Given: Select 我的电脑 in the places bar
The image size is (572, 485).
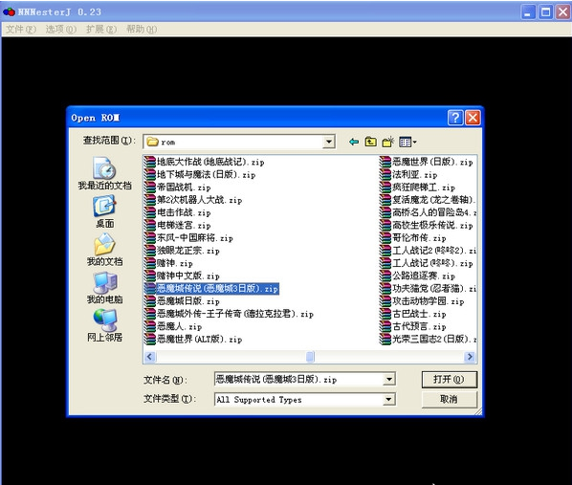Looking at the screenshot, I should click(104, 288).
